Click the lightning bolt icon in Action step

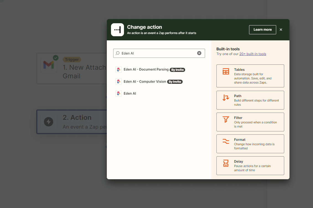point(48,122)
